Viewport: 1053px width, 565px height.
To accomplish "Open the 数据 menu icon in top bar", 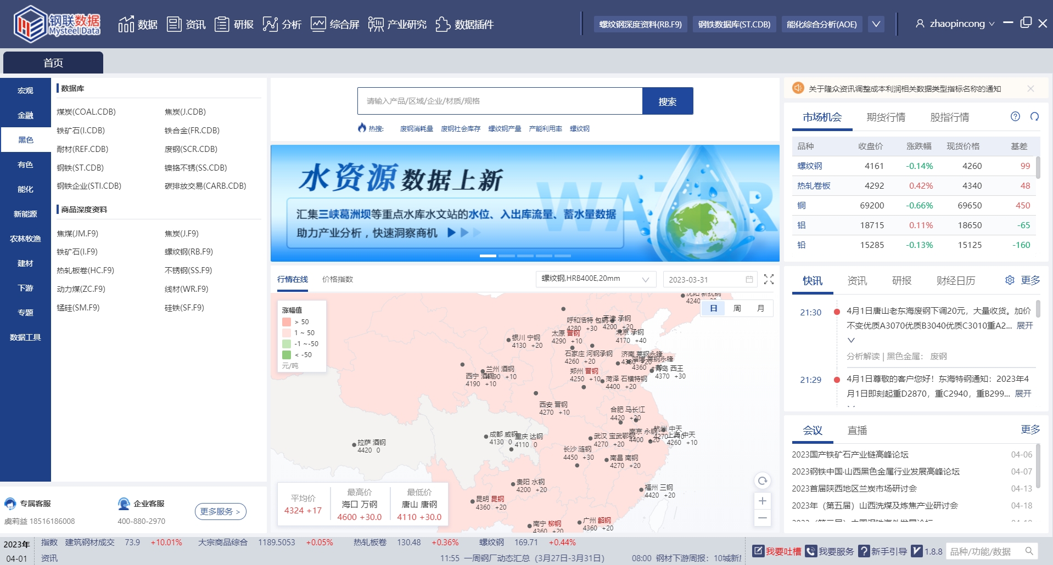I will point(126,24).
